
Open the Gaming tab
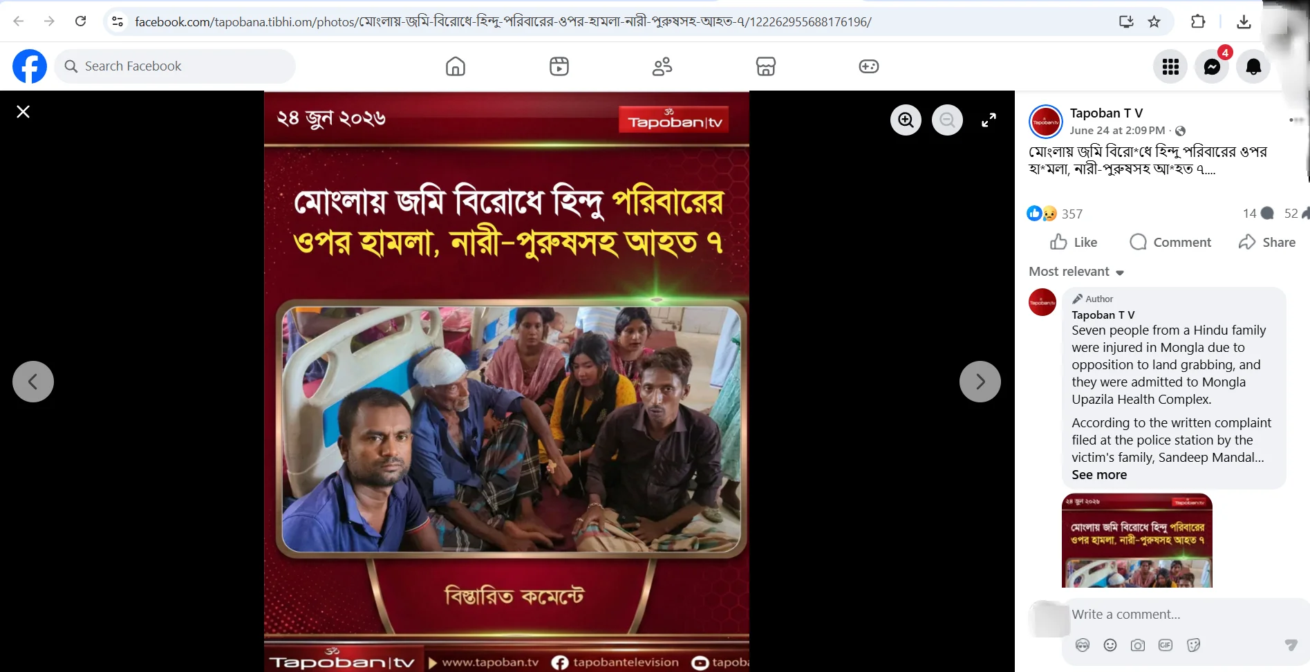coord(869,66)
